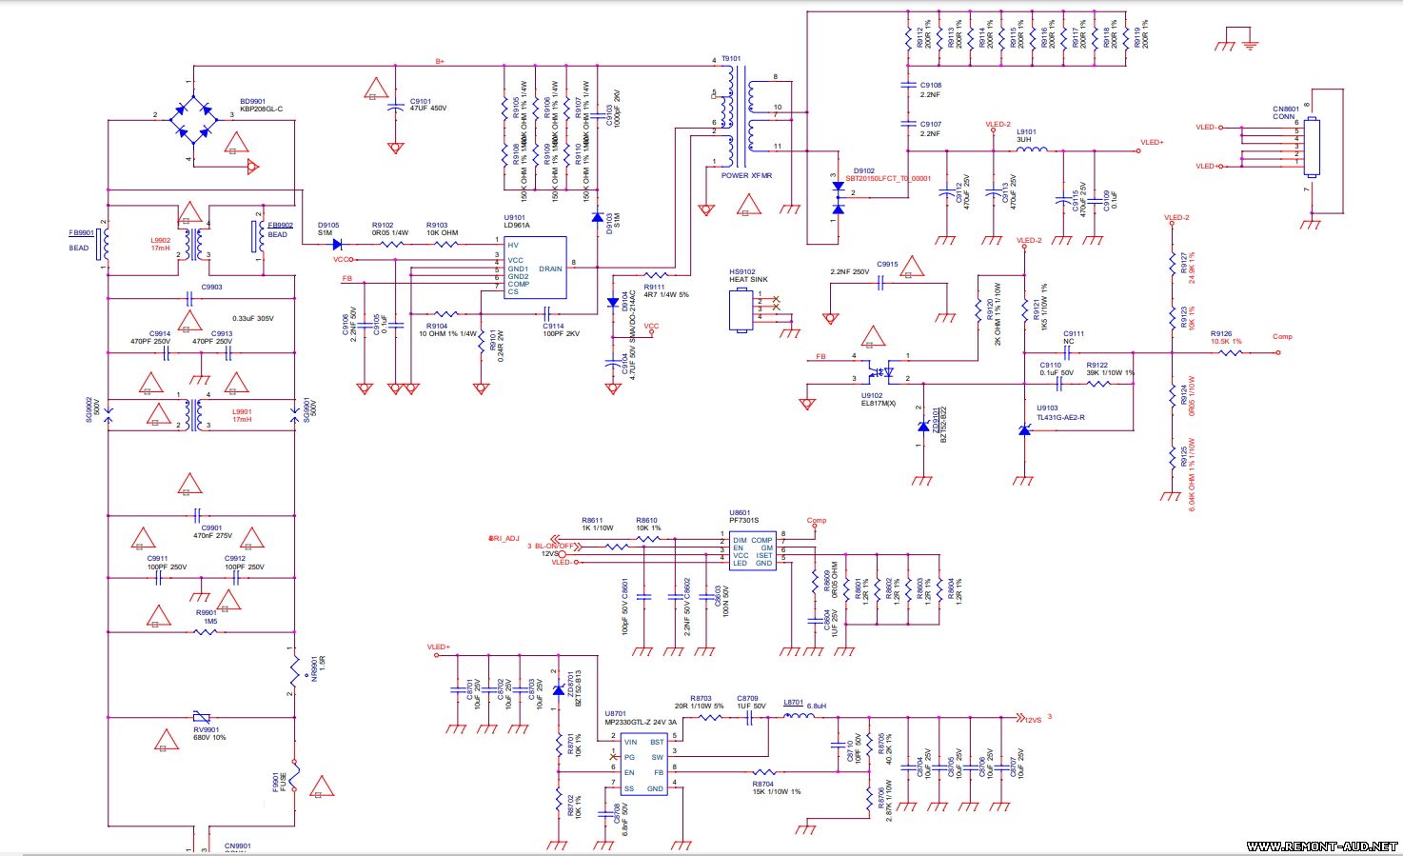Click the HS9102 heat sink symbol

[742, 309]
